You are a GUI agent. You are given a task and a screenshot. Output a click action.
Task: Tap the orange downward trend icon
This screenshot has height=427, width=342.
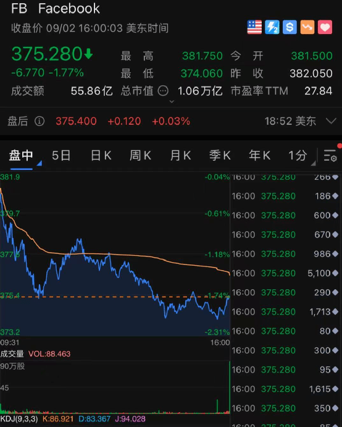[307, 27]
